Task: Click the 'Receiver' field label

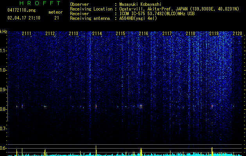Action: pos(79,14)
